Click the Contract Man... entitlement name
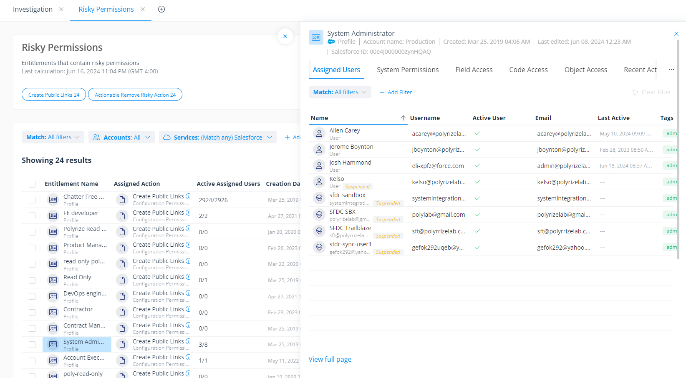Viewport: 686px width, 378px height. tap(84, 325)
